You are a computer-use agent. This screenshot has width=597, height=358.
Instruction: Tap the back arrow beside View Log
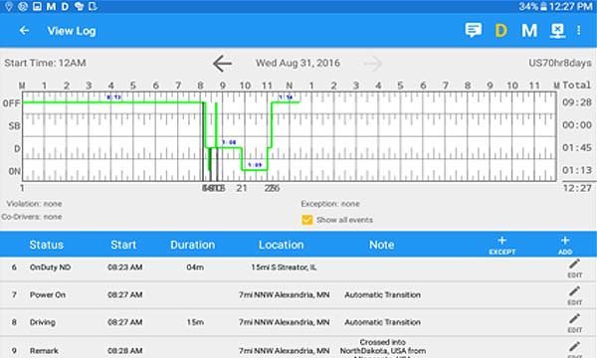[24, 31]
